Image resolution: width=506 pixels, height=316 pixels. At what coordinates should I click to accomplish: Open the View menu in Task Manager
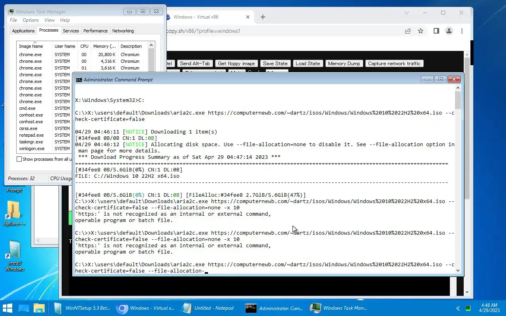click(x=49, y=20)
